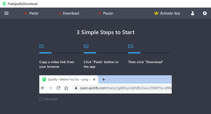Click the "Then click Download" instruction

click(146, 62)
